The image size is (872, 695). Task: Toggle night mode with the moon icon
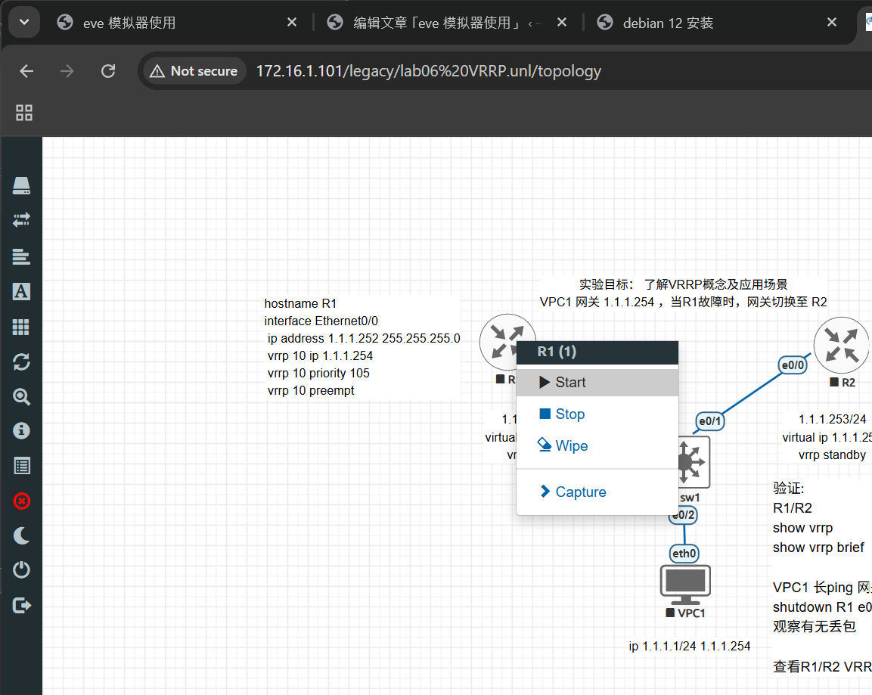click(x=21, y=535)
